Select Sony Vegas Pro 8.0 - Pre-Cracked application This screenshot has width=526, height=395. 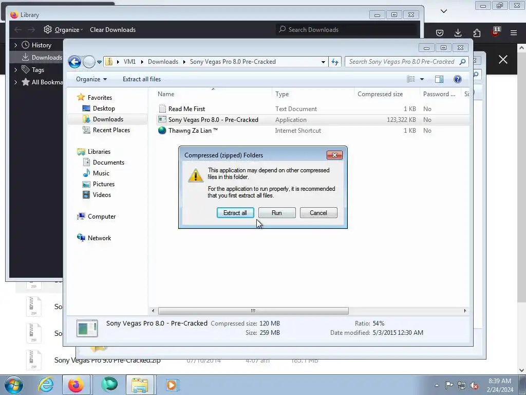point(213,119)
